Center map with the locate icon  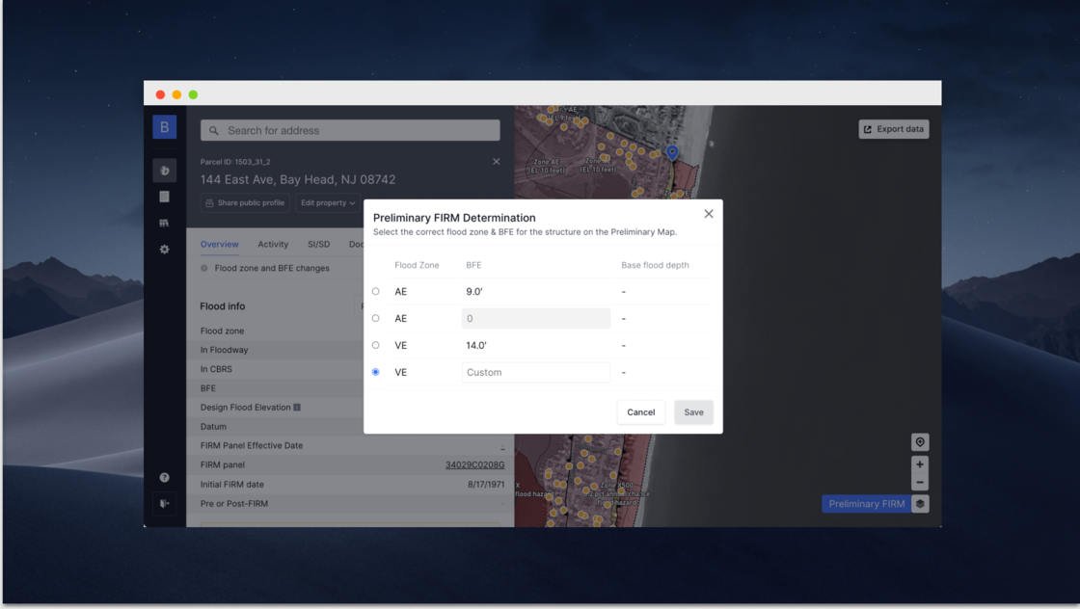point(920,442)
